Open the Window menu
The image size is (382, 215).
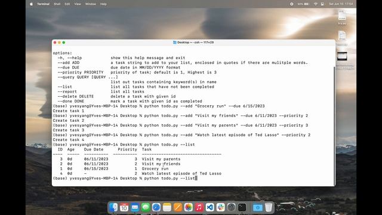pyautogui.click(x=90, y=4)
